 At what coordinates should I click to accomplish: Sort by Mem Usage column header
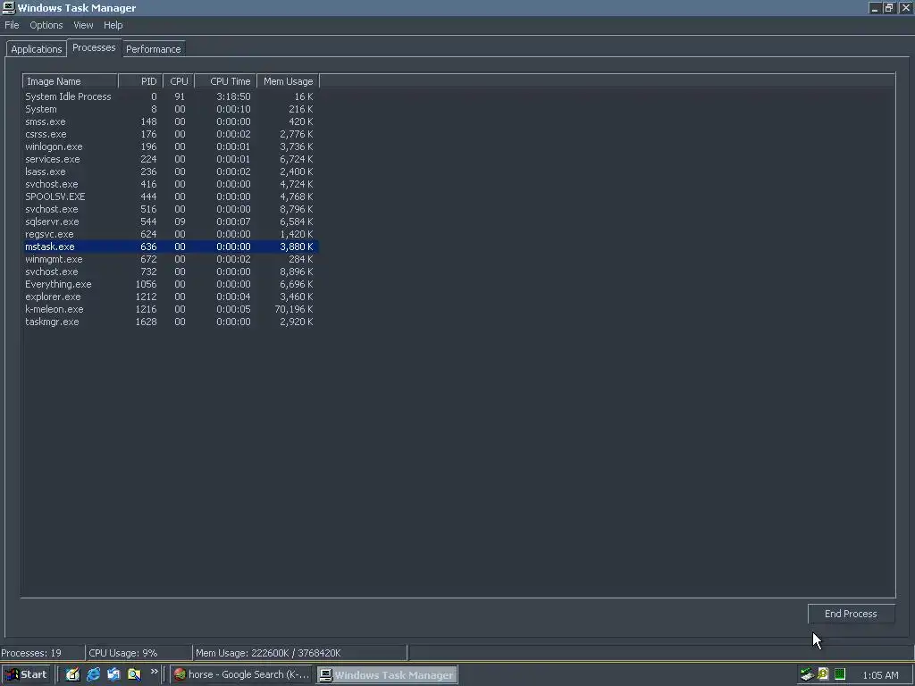(289, 81)
